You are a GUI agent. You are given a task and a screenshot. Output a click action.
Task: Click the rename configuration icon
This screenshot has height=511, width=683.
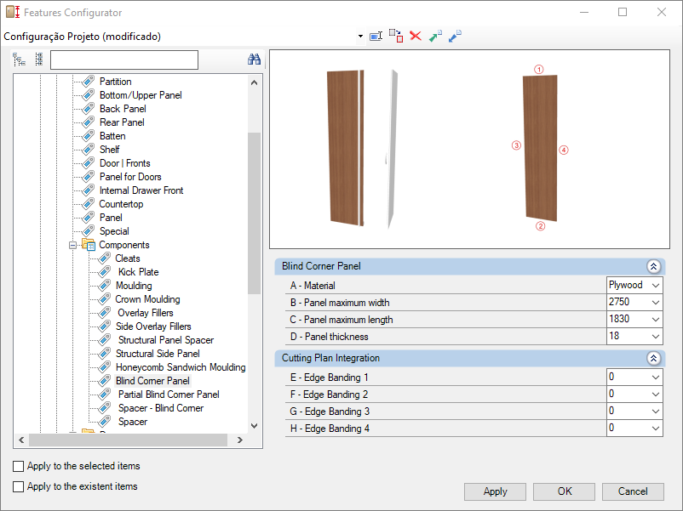point(376,36)
